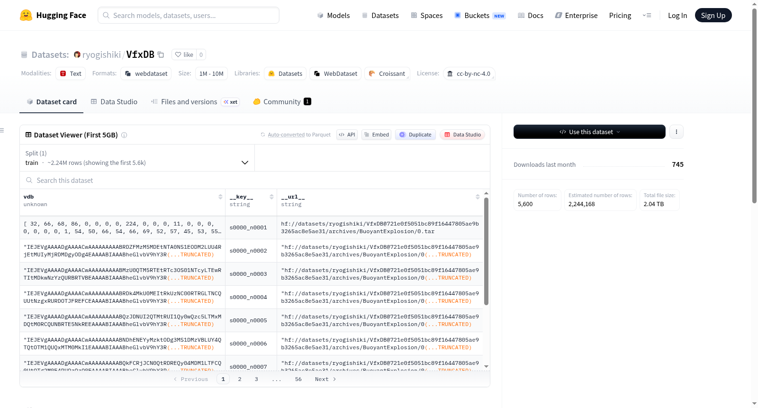Click the table scrollbar up arrow
This screenshot has width=758, height=408.
click(x=486, y=193)
